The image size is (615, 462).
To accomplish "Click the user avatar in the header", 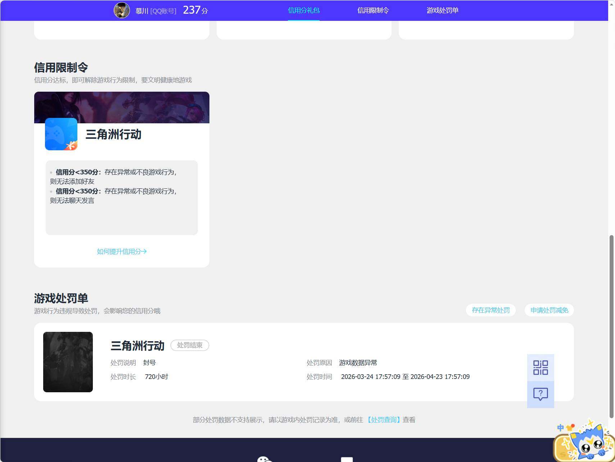I will click(122, 10).
